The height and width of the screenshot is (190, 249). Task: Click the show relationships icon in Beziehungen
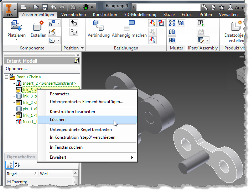tap(152, 23)
